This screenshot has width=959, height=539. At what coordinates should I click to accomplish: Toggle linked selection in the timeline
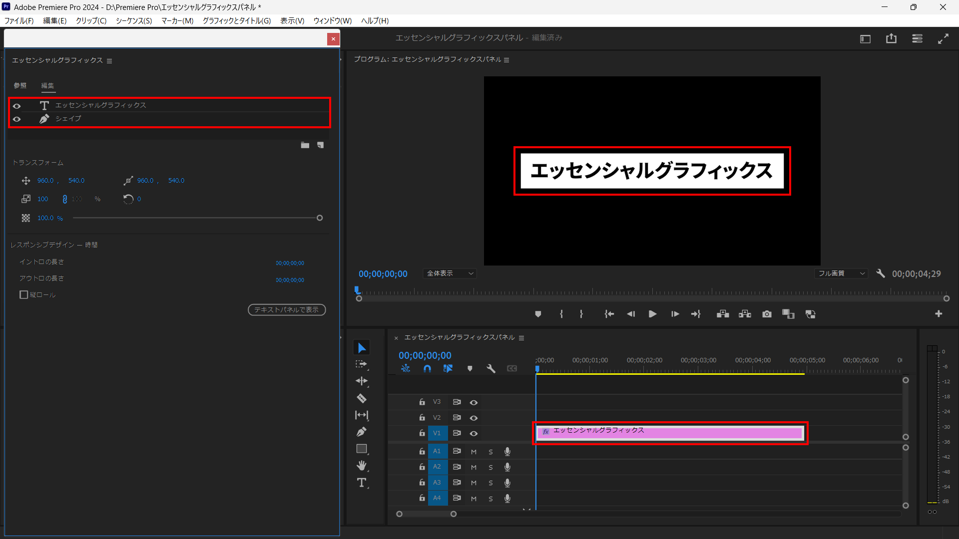[448, 368]
